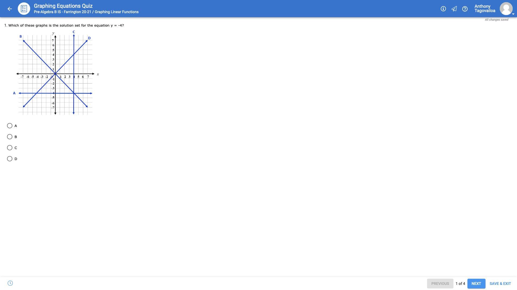Click the Pre-Algebra B course breadcrumb

point(62,12)
